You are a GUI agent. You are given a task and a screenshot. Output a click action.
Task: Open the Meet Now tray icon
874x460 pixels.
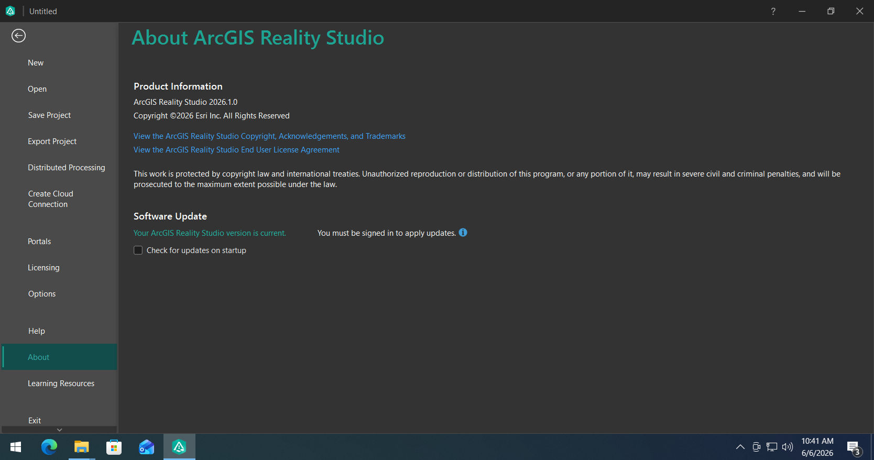(x=756, y=447)
